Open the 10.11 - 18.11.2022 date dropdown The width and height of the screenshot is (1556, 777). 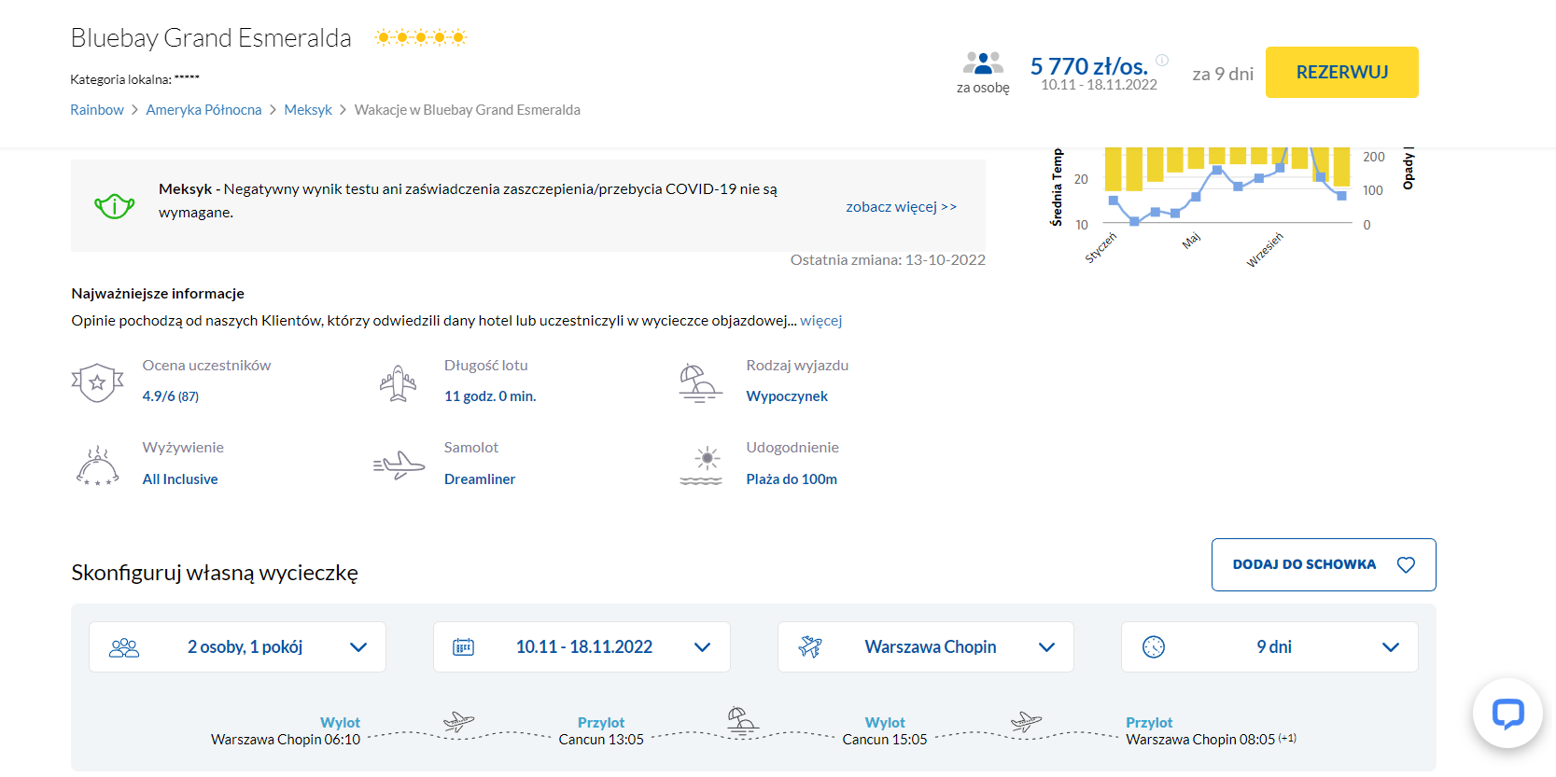[x=582, y=646]
